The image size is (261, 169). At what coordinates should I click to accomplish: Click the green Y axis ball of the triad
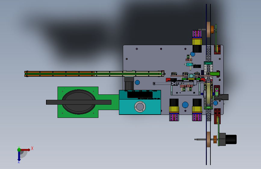[x=19, y=150]
